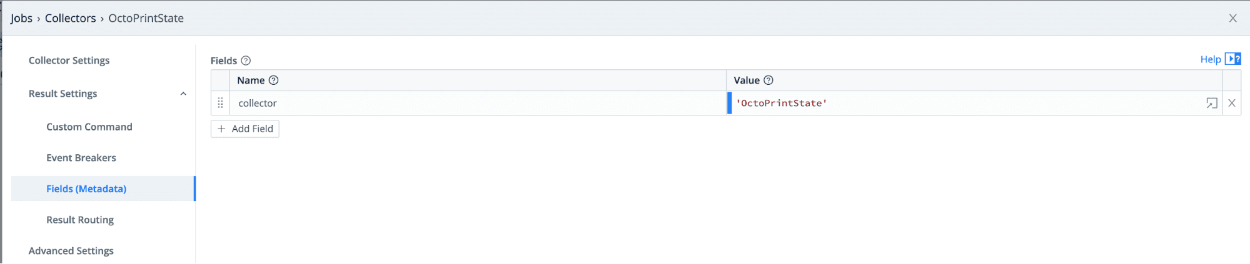Image resolution: width=1250 pixels, height=264 pixels.
Task: Go to Event Breakers settings
Action: point(81,158)
